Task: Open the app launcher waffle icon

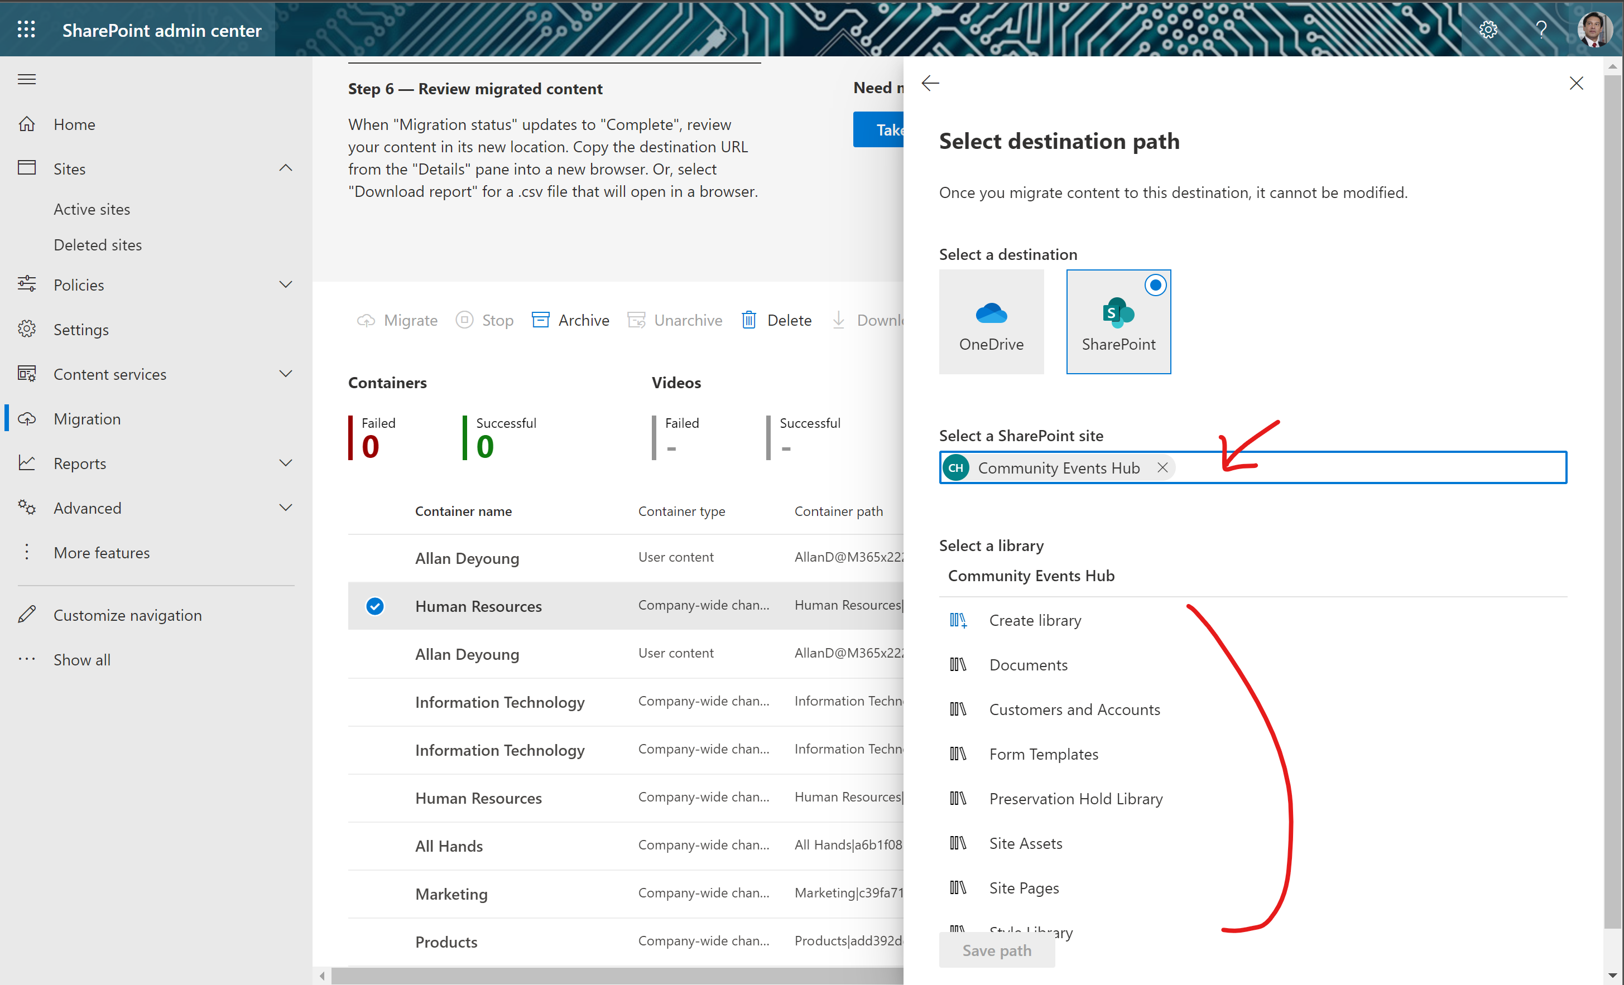Action: (26, 30)
